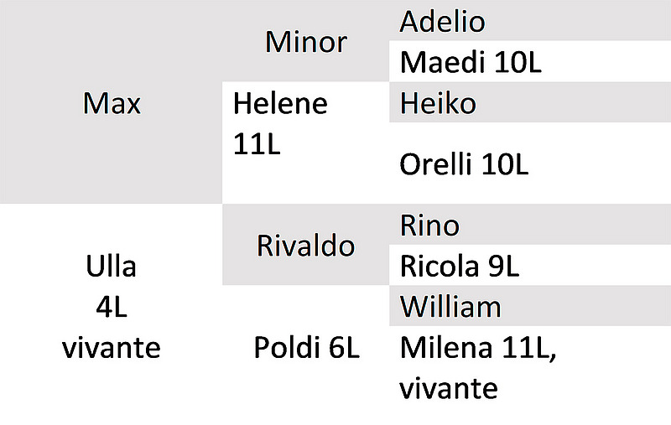The image size is (671, 425).
Task: Click the Milena 11L, vivante cell
Action: point(530,368)
